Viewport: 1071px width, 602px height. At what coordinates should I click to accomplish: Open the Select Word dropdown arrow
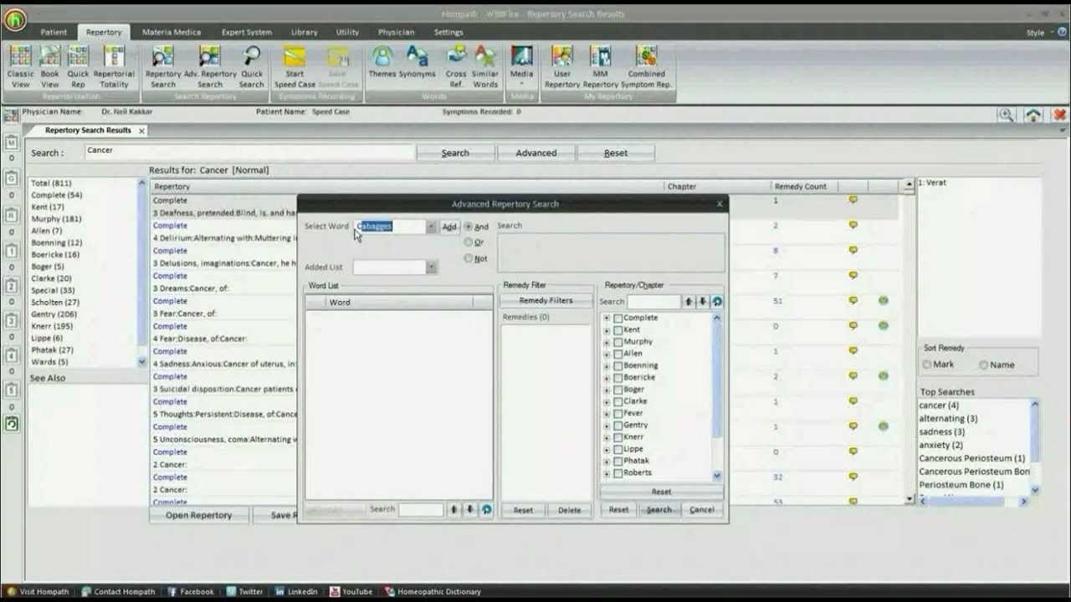(x=431, y=227)
